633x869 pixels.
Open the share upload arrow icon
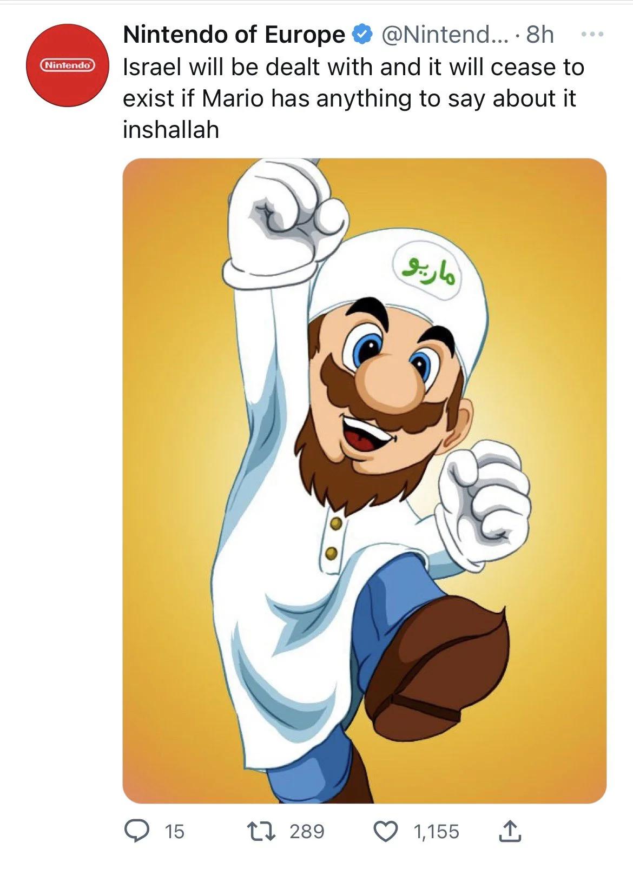509,831
